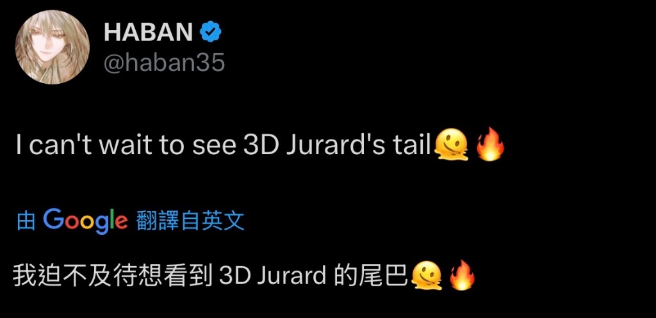The width and height of the screenshot is (656, 318).
Task: Click melting face emoji in Chinese translation
Action: pos(427,275)
